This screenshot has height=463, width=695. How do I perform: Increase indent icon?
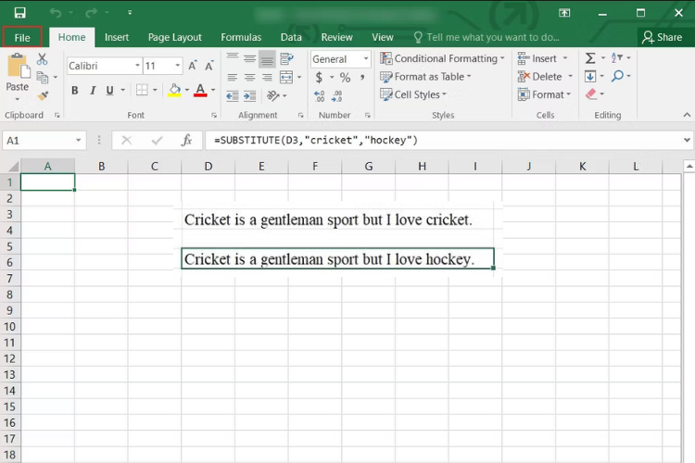point(249,95)
